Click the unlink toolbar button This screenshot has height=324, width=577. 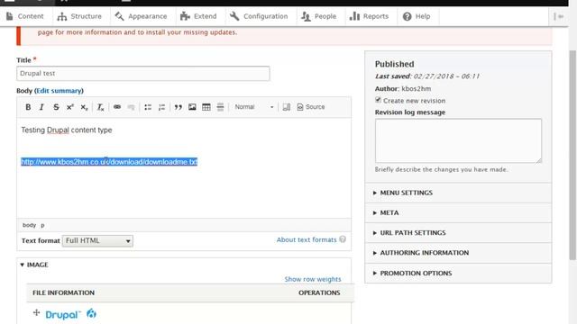pos(131,107)
